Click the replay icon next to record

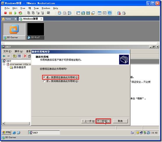click(x=124, y=13)
